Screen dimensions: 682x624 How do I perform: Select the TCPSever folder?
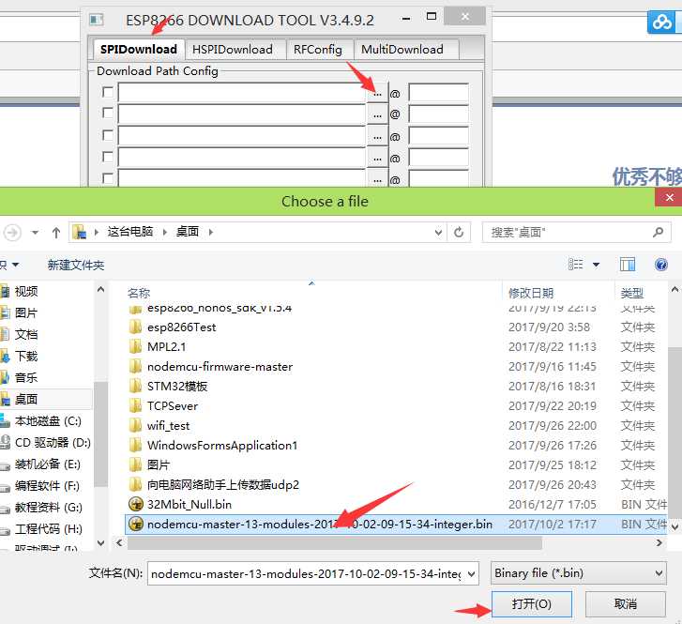click(x=173, y=406)
